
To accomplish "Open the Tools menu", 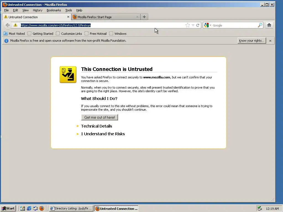I will (69, 10).
